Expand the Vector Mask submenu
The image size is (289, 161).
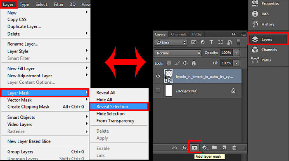(45, 100)
